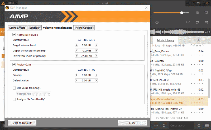Open the playlist hamburger menu beside the star
Viewport: 211px width, 130px height.
(207, 40)
